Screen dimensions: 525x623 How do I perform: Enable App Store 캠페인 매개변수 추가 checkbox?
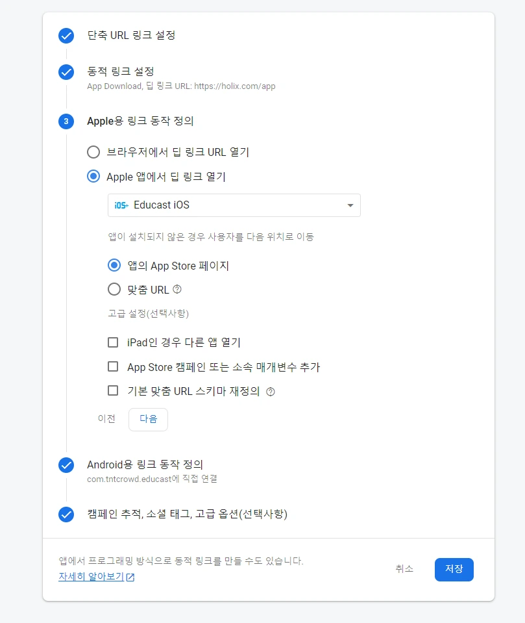point(113,366)
